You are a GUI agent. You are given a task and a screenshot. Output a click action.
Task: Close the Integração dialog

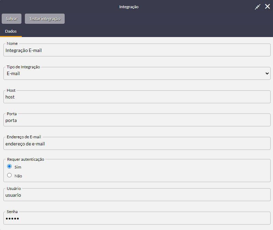[x=268, y=6]
